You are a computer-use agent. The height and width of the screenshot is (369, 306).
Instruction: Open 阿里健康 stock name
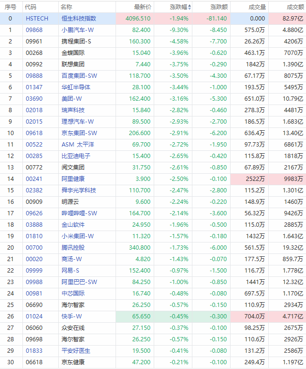[x=73, y=179]
